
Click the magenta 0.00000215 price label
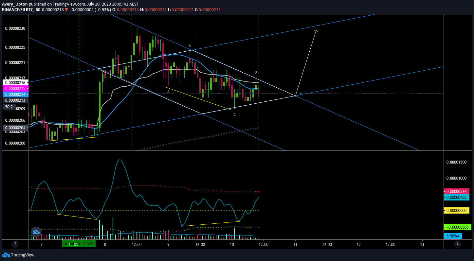(15, 89)
